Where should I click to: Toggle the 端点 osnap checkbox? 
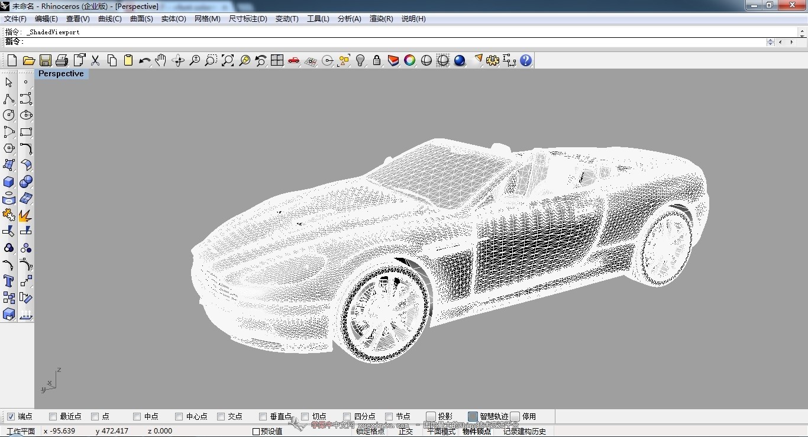[11, 416]
